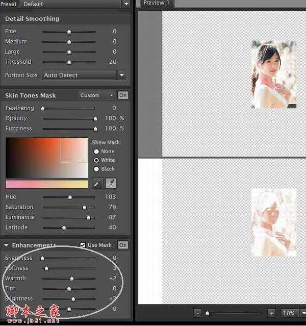The height and width of the screenshot is (326, 306).
Task: Click the Latitude value 40
Action: [x=112, y=227]
